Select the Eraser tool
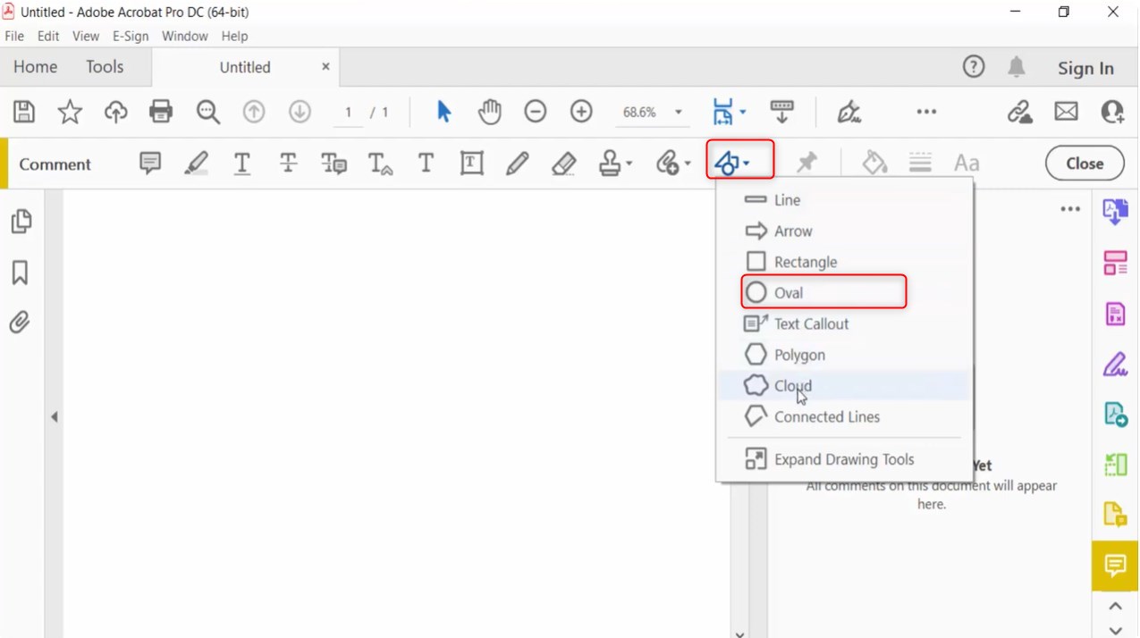The height and width of the screenshot is (638, 1140). (563, 164)
